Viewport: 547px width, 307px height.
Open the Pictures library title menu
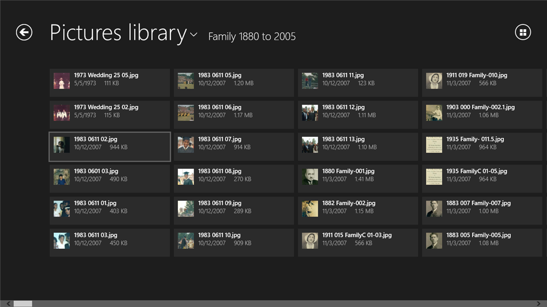118,34
